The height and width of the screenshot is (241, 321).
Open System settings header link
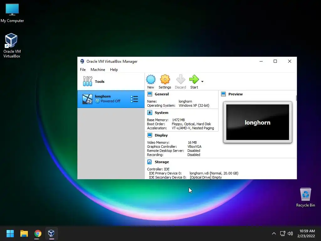(161, 113)
